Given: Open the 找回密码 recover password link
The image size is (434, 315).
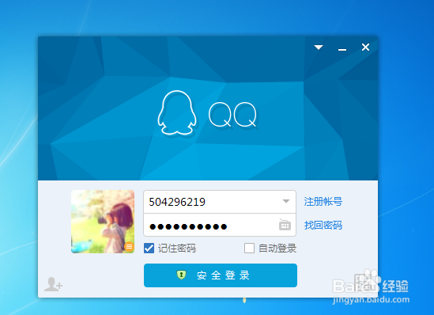Looking at the screenshot, I should (x=323, y=226).
